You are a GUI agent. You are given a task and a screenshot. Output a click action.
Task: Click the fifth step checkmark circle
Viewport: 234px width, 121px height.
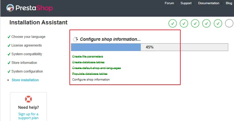218,23
